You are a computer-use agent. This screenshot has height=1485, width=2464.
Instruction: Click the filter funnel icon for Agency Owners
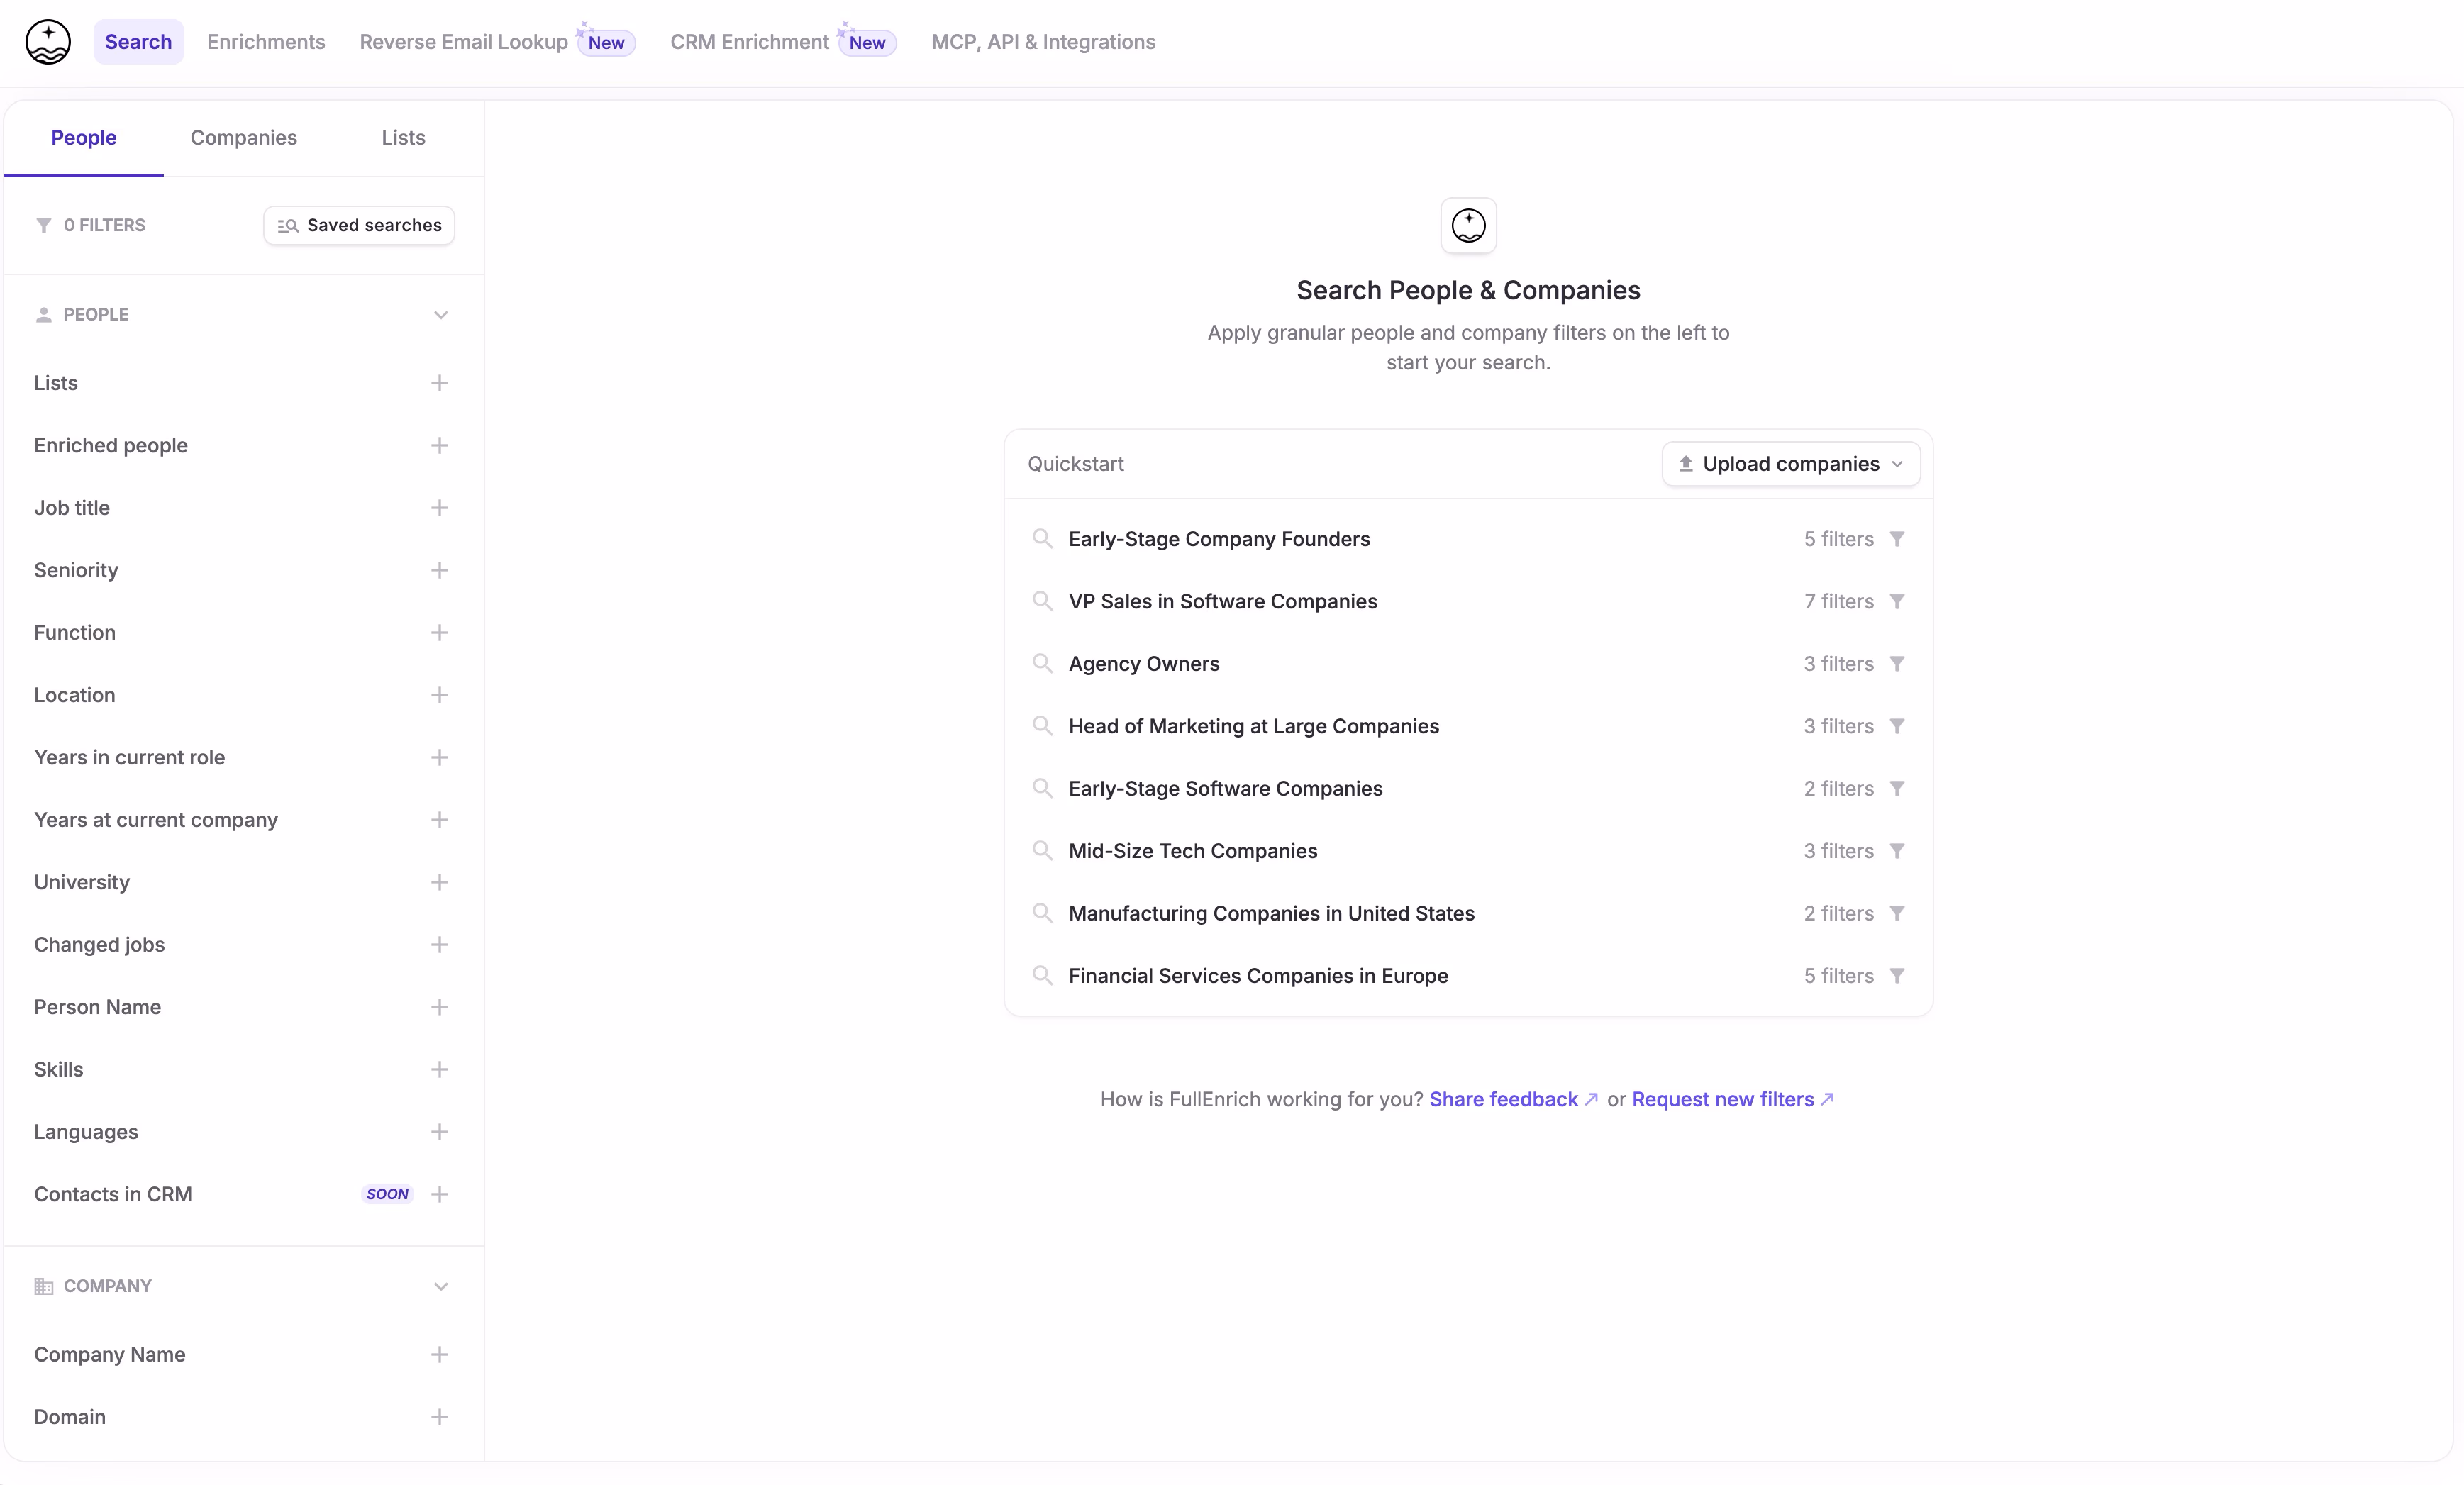point(1897,664)
